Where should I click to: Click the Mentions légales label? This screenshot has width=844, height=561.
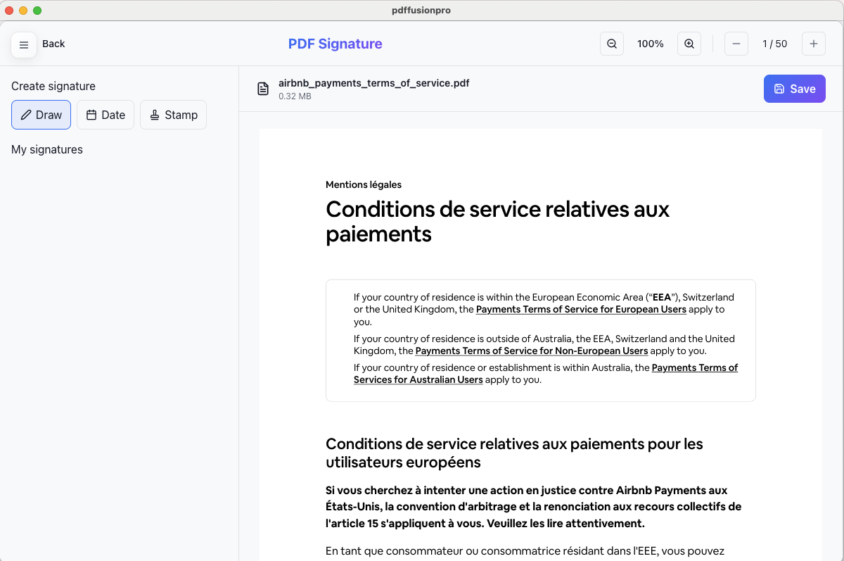(x=364, y=184)
